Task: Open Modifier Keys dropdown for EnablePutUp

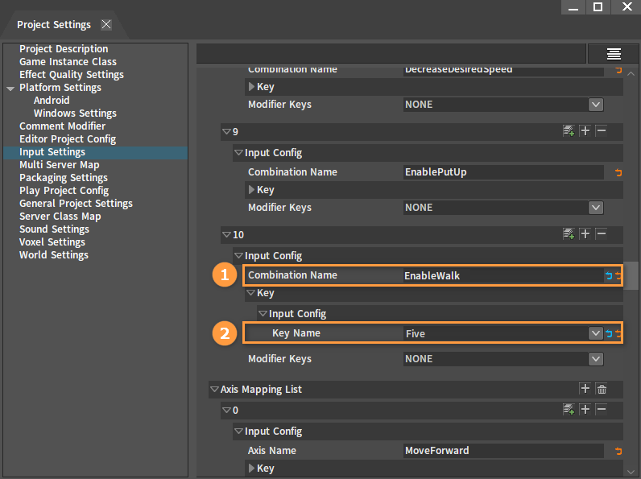Action: point(596,208)
